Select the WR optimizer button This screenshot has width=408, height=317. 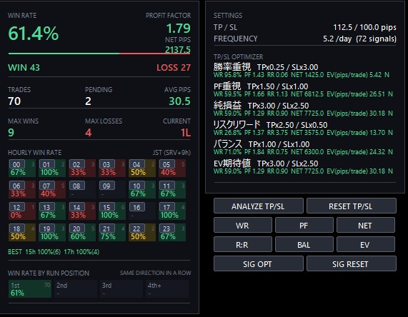point(243,225)
